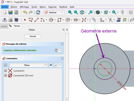Viewport: 134px width, 101px height.
Task: Click the Undo arrow icon
Action: (x=25, y=12)
